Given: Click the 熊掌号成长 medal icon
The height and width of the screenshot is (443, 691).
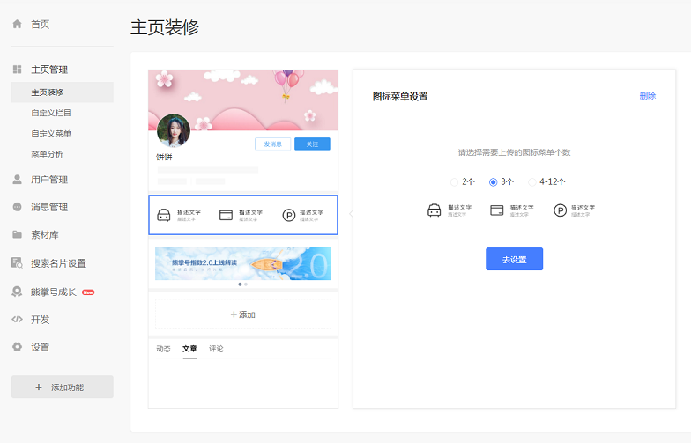Looking at the screenshot, I should (x=17, y=292).
